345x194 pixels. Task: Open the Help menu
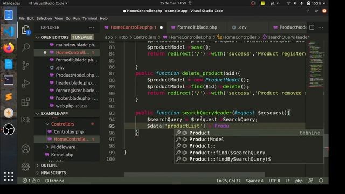coord(103,18)
